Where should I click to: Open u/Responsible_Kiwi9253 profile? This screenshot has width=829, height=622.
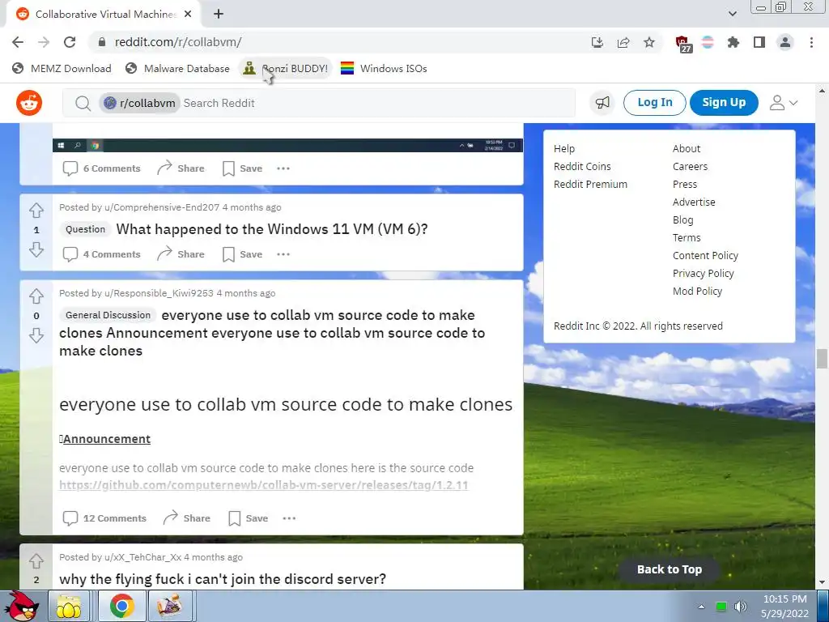pyautogui.click(x=159, y=293)
